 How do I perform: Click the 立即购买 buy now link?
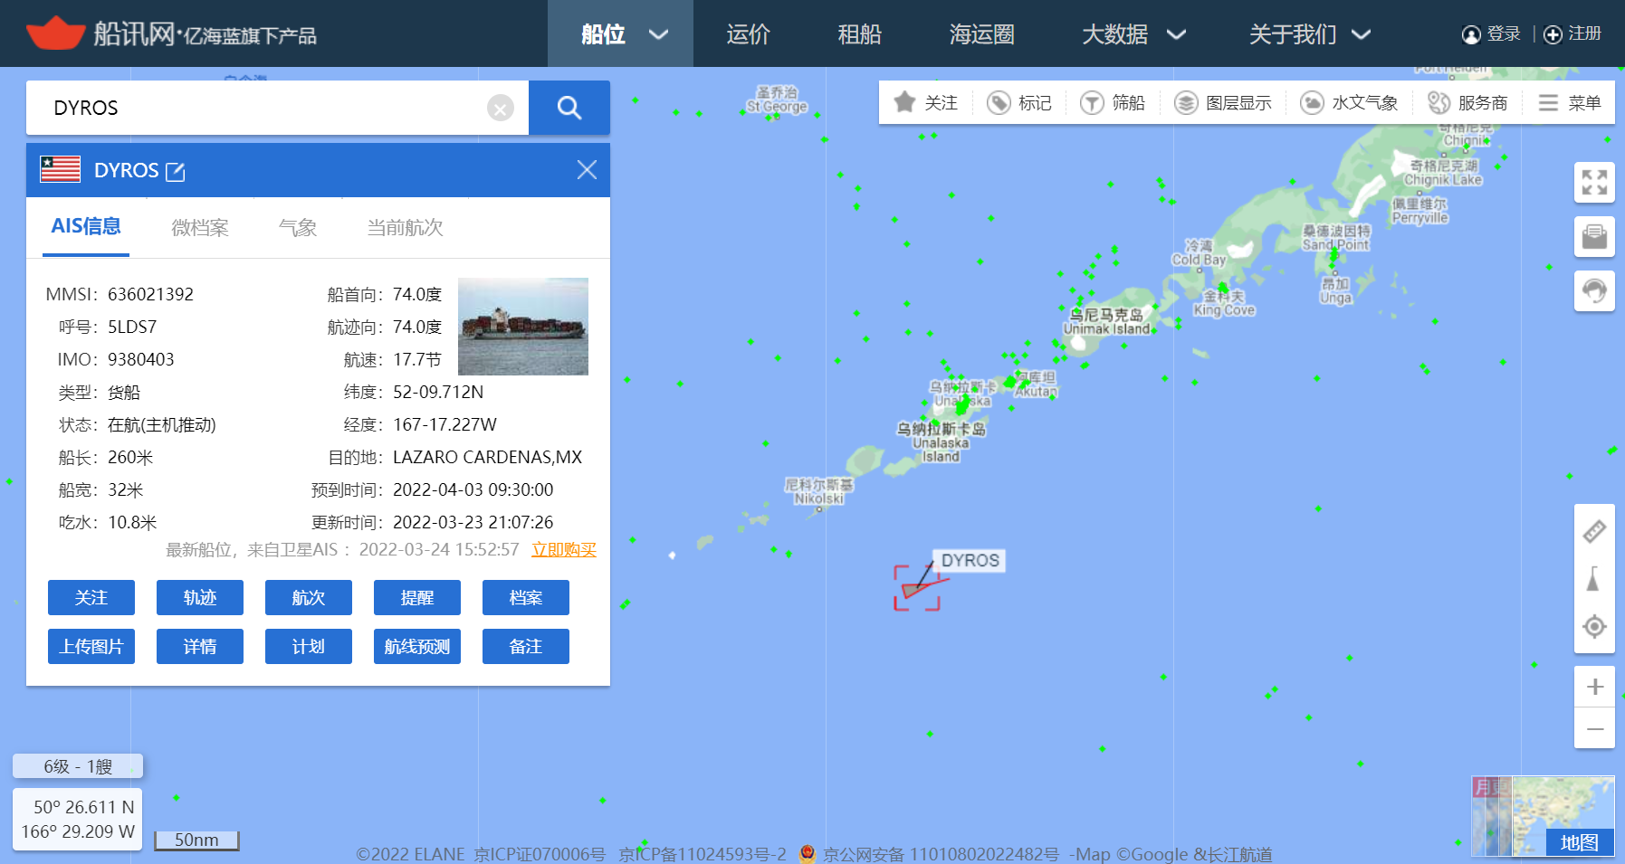563,550
